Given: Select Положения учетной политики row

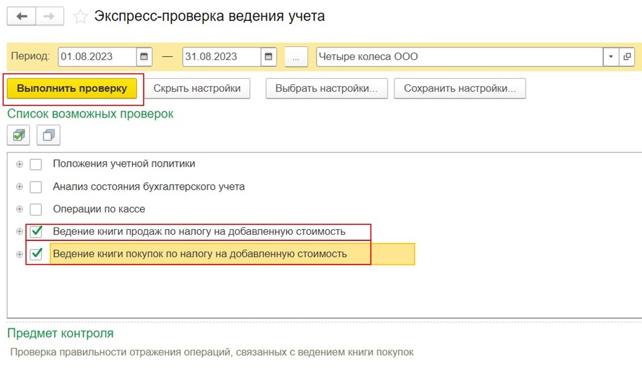Looking at the screenshot, I should [x=124, y=164].
